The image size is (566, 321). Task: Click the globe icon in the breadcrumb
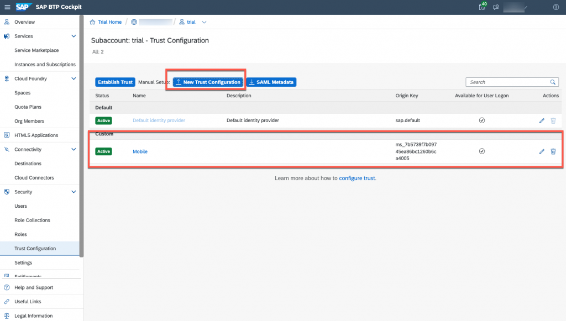coord(134,22)
